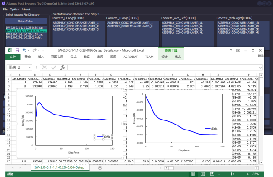Viewport: 273px width, 177px height.
Task: Open the Option menu in Abaqus Post Process
Action: coord(15,10)
